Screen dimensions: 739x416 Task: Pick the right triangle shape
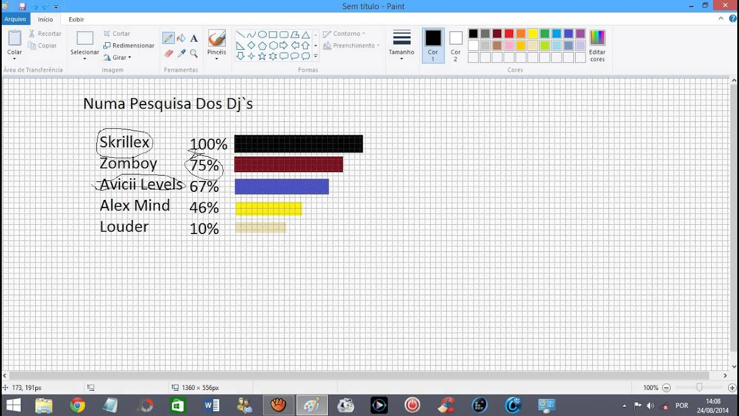(x=240, y=45)
